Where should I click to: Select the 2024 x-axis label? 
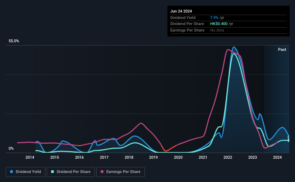[x=277, y=157]
